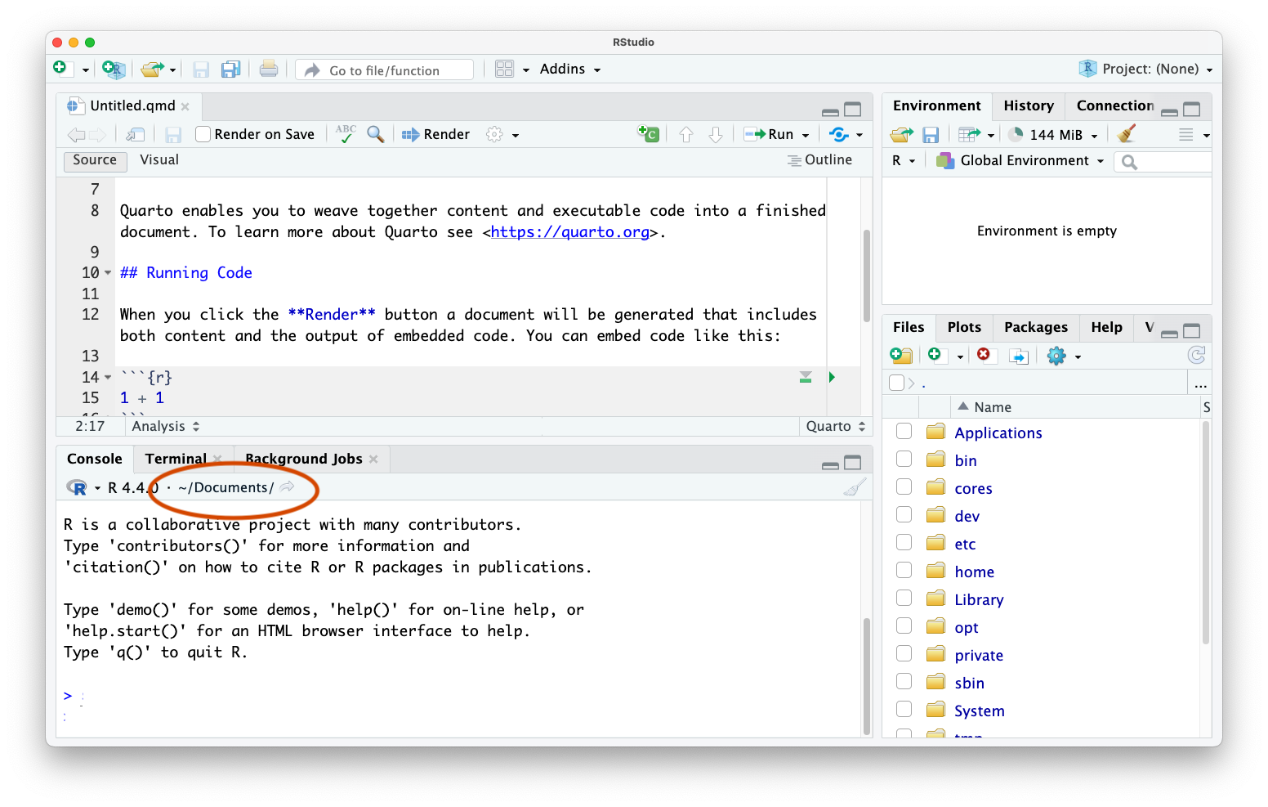Switch to the Terminal tab
This screenshot has height=807, width=1268.
click(176, 460)
